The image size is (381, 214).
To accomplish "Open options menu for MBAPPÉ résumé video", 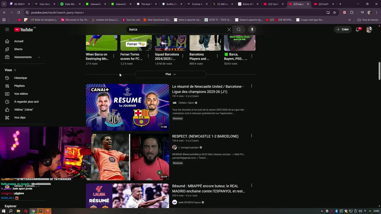I will coord(252,185).
